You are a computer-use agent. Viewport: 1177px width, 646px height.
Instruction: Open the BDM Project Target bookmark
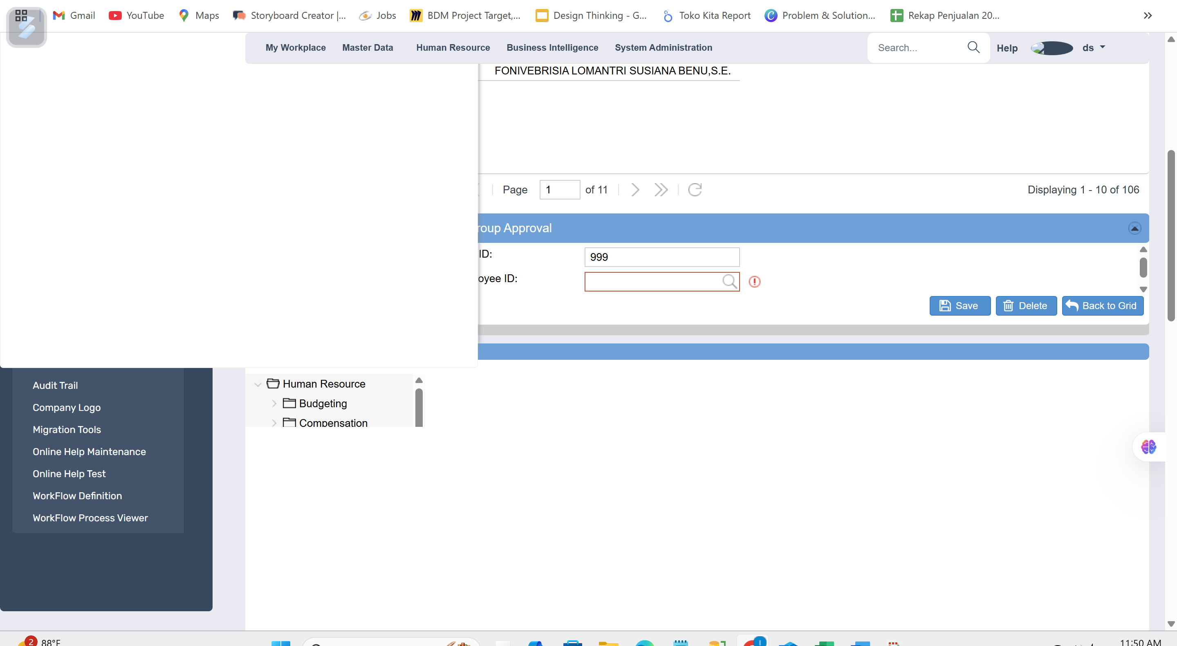[465, 16]
